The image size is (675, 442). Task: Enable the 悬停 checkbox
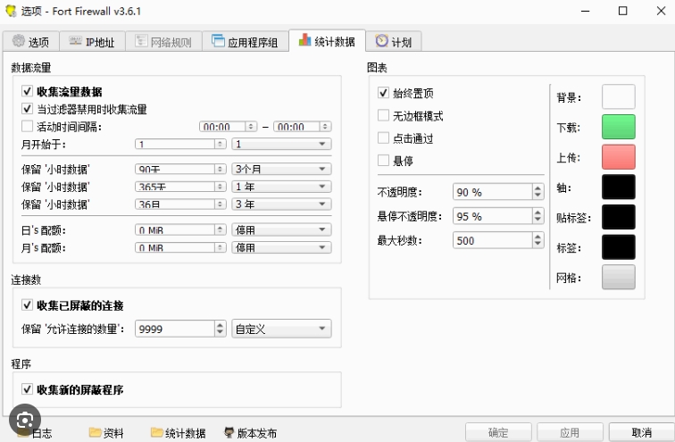click(x=383, y=161)
